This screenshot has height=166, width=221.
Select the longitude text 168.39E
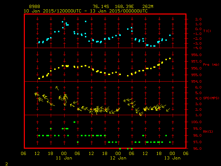tap(124, 7)
